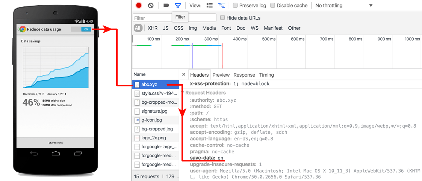This screenshot has height=181, width=422.
Task: Select the style.css?v=194... request
Action: point(156,94)
